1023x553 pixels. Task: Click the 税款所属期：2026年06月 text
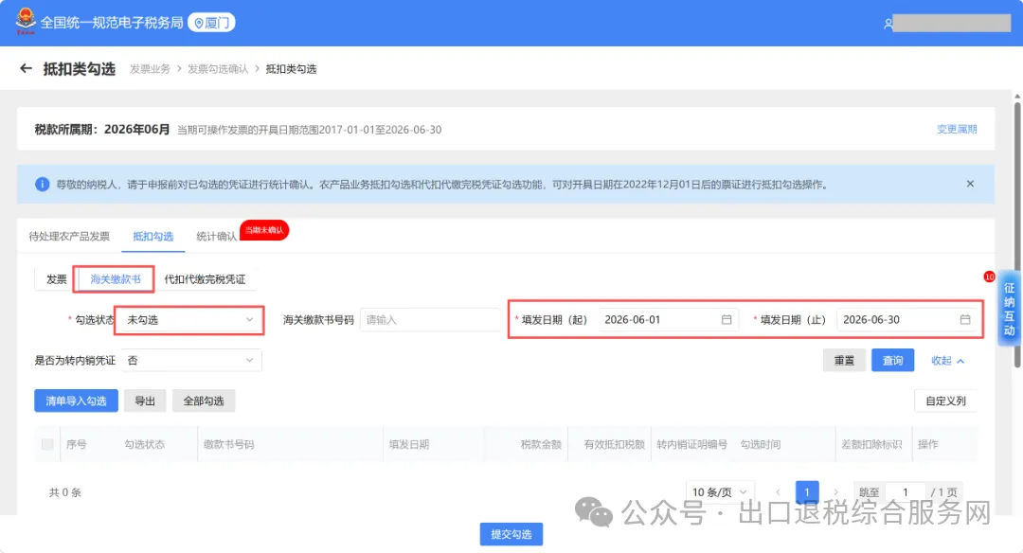101,129
